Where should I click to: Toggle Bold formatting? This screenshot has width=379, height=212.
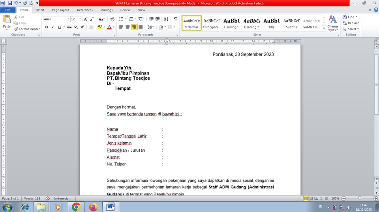pos(47,27)
